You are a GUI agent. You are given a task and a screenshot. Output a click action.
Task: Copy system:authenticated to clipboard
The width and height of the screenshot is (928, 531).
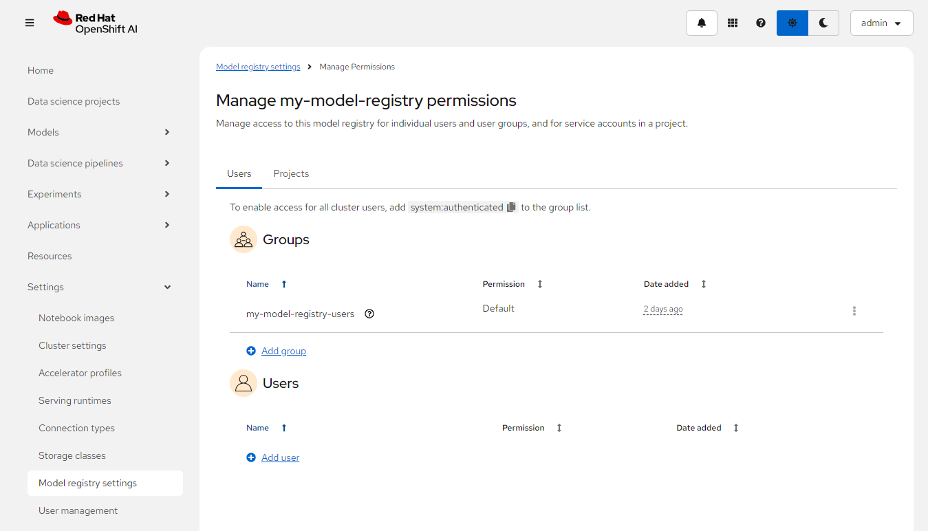[x=511, y=207]
